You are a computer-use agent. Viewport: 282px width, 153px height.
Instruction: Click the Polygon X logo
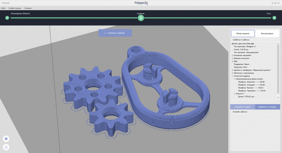(141, 3)
